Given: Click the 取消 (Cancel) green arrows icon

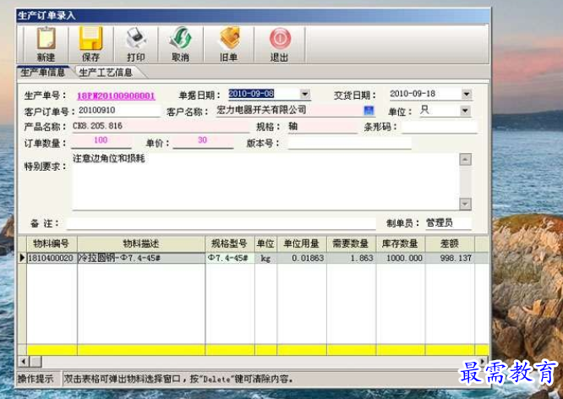Looking at the screenshot, I should (181, 38).
